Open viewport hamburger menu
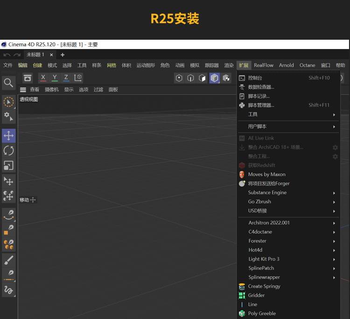 click(x=23, y=90)
